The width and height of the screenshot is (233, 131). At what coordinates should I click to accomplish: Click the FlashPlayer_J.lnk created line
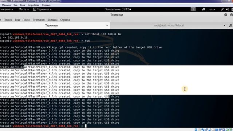(x=59, y=70)
